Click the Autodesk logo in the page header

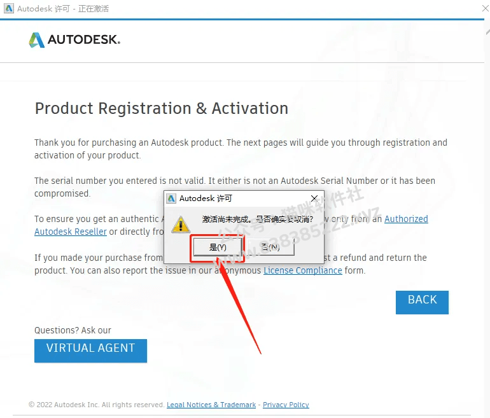pos(74,40)
